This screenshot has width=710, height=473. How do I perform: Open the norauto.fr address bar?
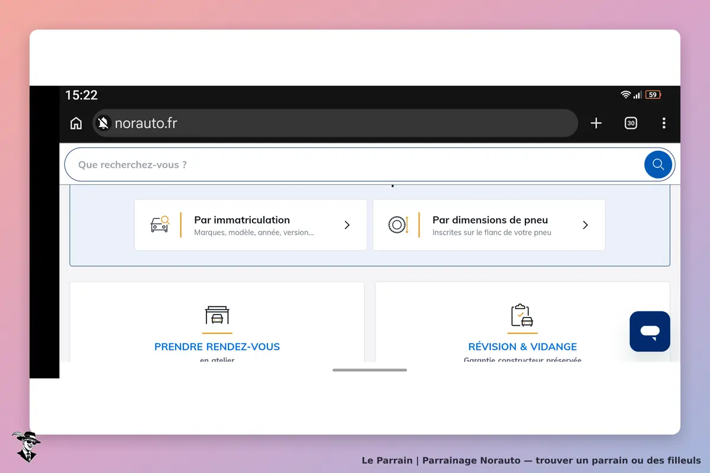point(335,123)
